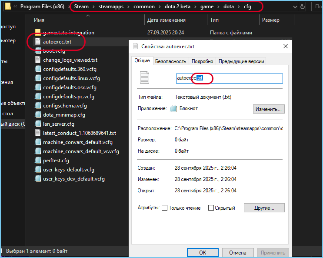Open the address bar history dropdown
The image size is (323, 258).
click(295, 7)
